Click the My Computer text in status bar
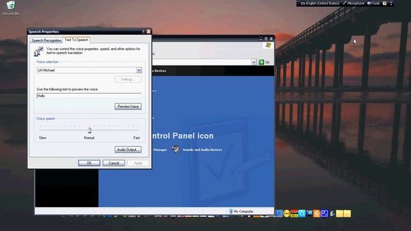The height and width of the screenshot is (231, 411). (x=243, y=211)
